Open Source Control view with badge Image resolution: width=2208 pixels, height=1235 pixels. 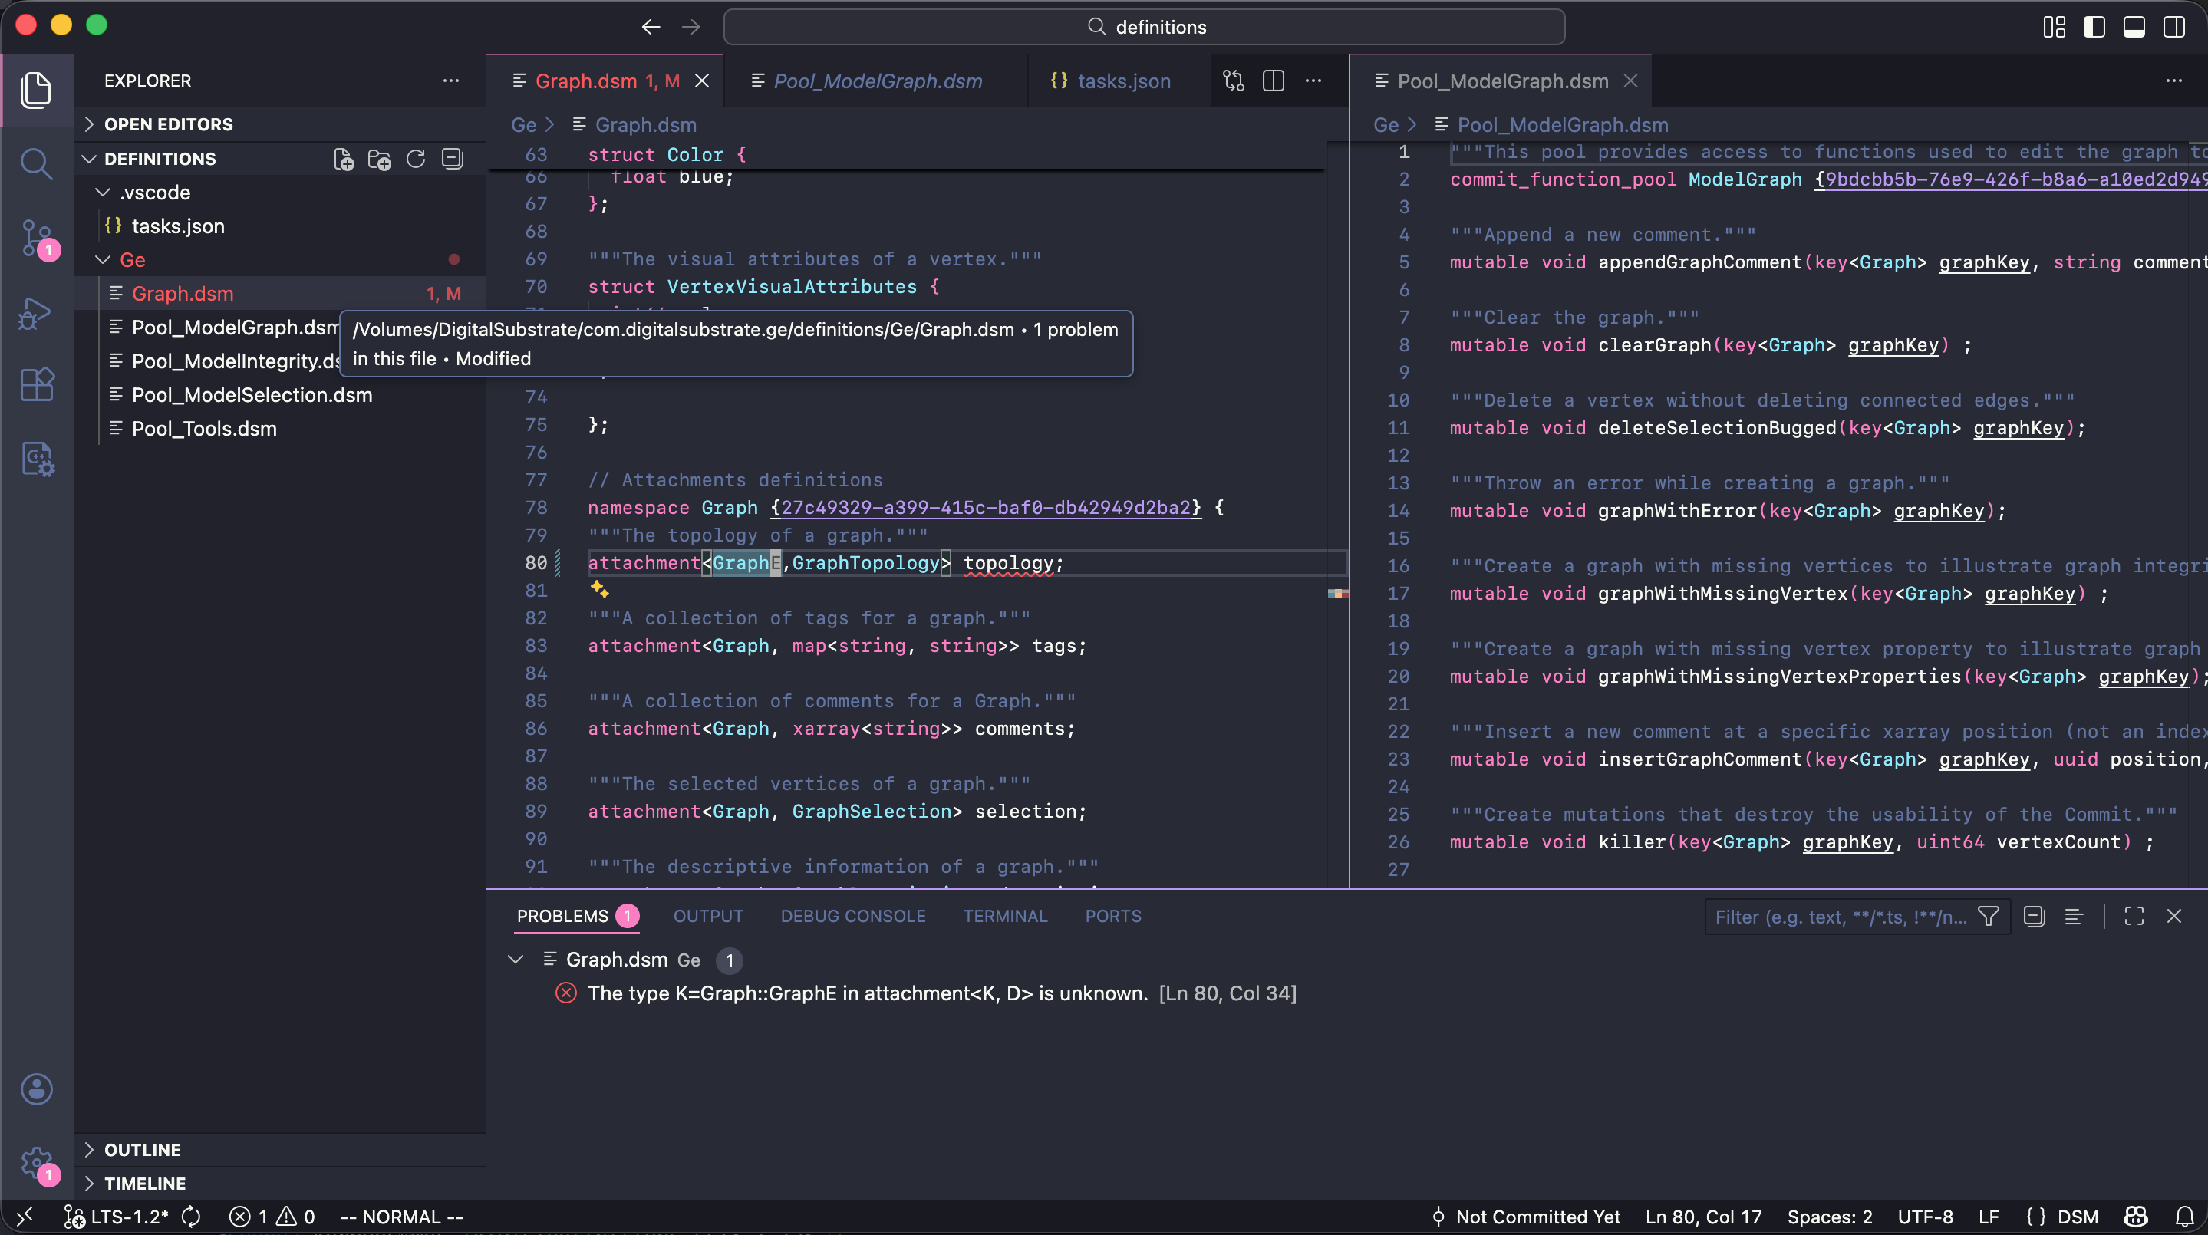click(36, 237)
